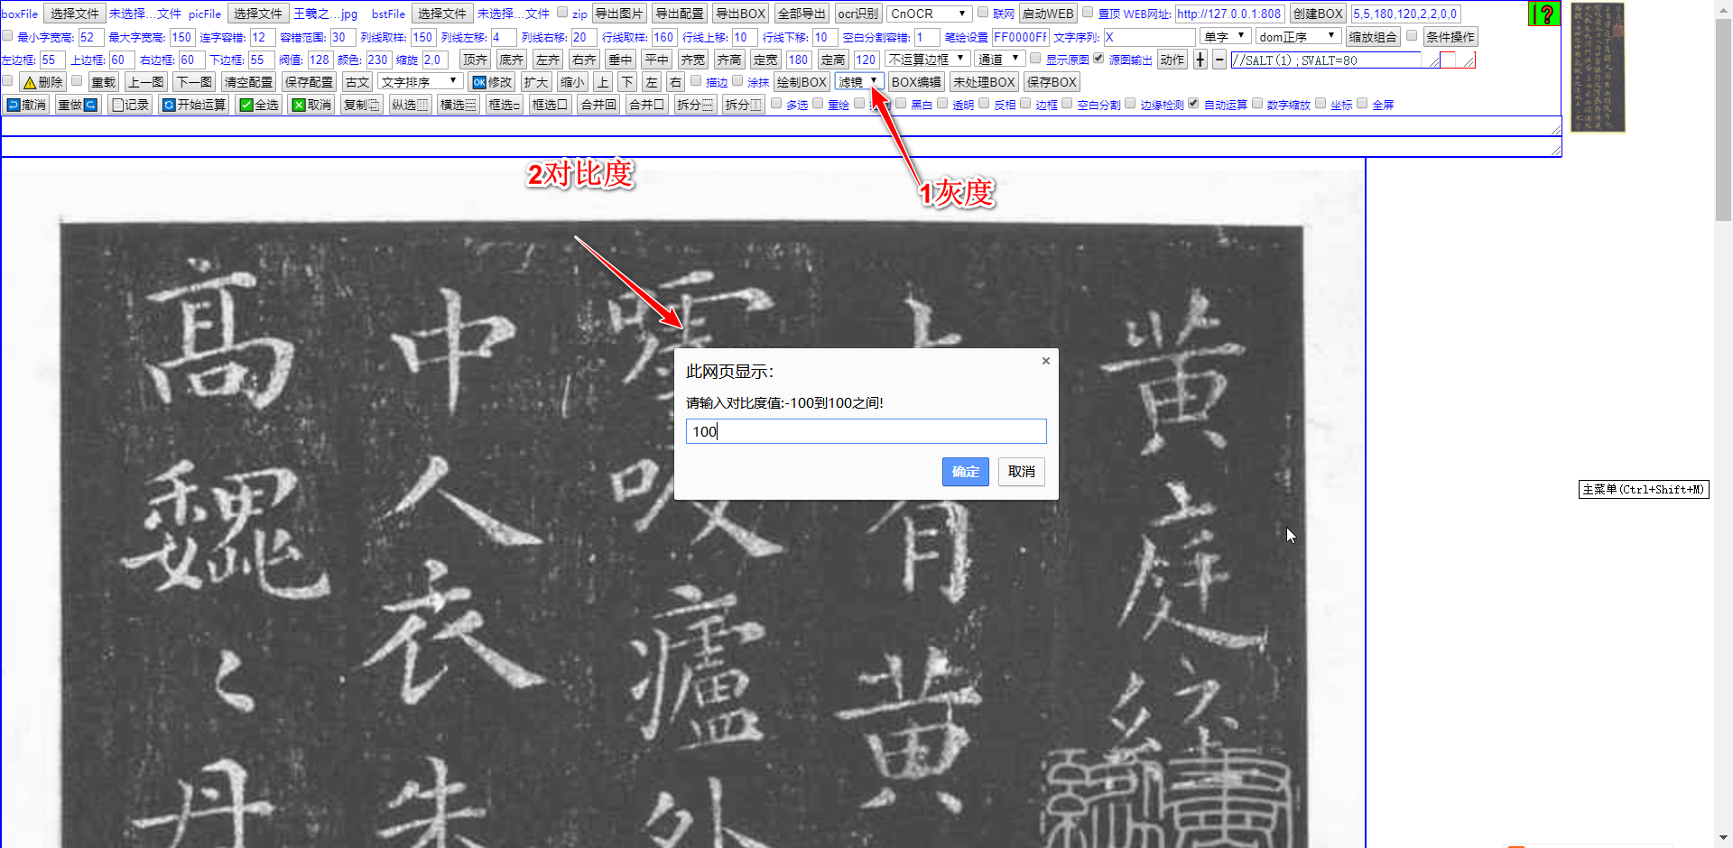Viewport: 1733px width, 848px height.
Task: Toggle the zip checkbox
Action: [x=562, y=12]
